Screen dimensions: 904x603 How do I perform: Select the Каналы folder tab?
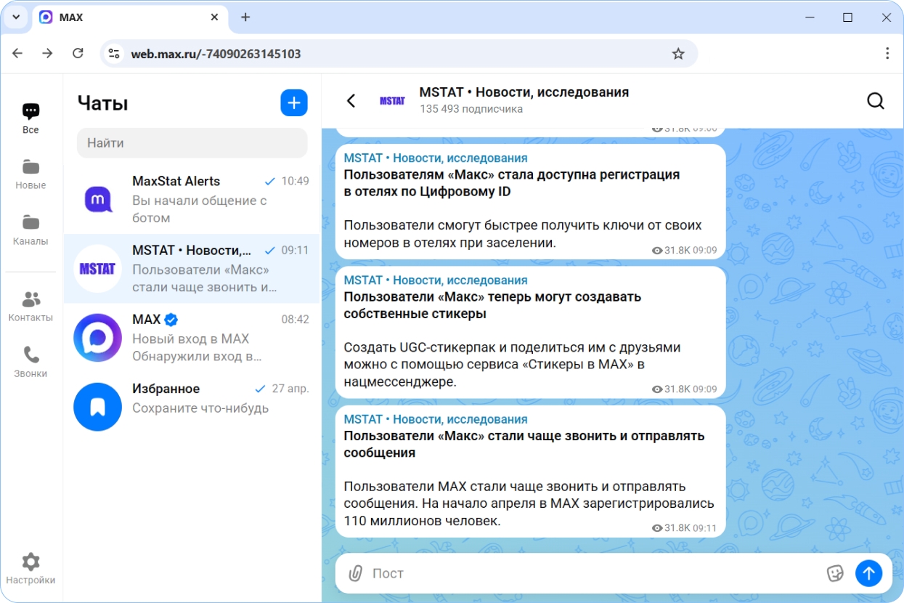[30, 230]
